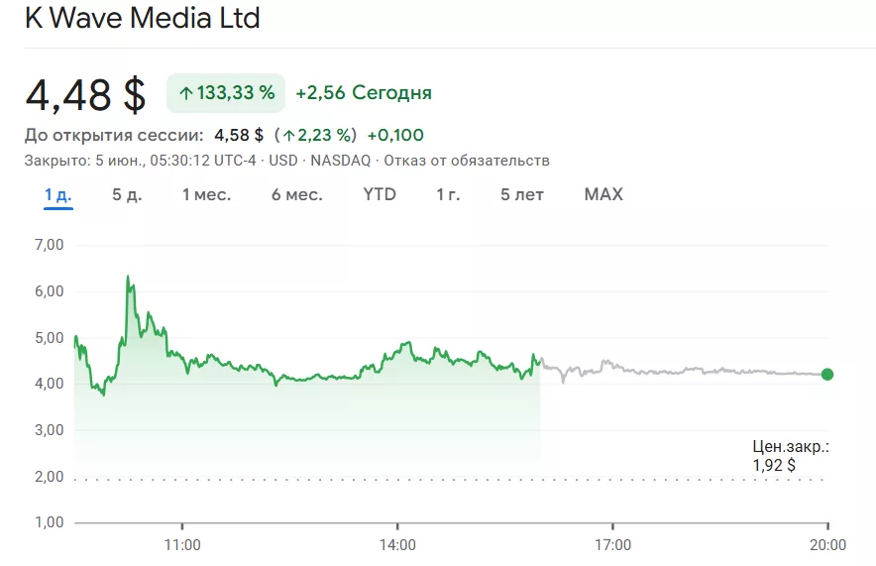Viewport: 876px width, 566px height.
Task: Click the 14:00 time axis marker
Action: pyautogui.click(x=396, y=544)
